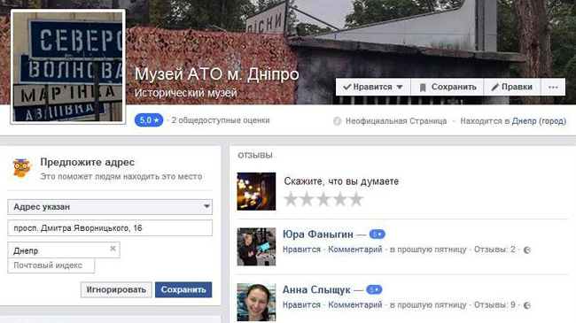The height and width of the screenshot is (323, 576).
Task: Open the Нравится dropdown arrow on the cover
Action: coord(400,87)
